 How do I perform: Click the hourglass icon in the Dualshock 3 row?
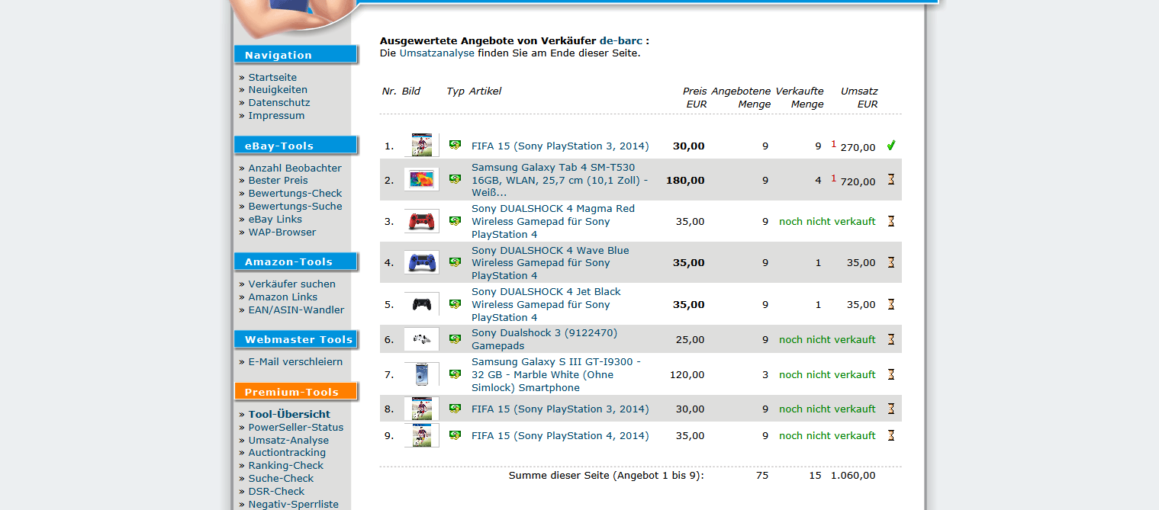pyautogui.click(x=890, y=339)
